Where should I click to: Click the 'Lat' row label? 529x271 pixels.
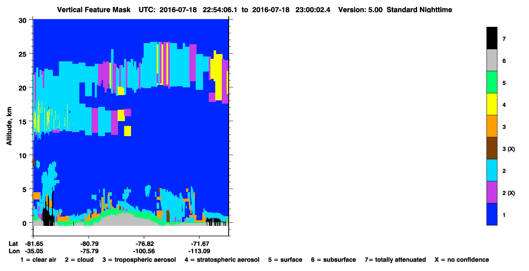pos(13,243)
